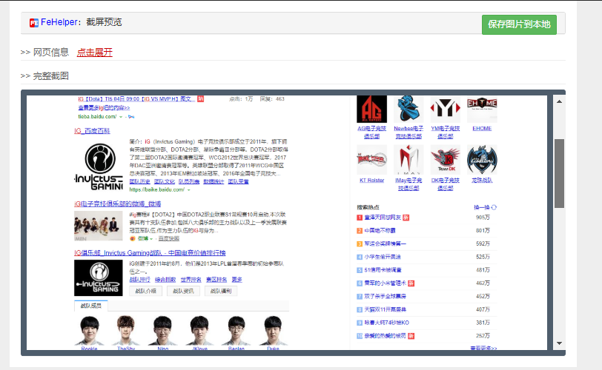Open dropdown arrow next to green 微博

[x=151, y=239]
